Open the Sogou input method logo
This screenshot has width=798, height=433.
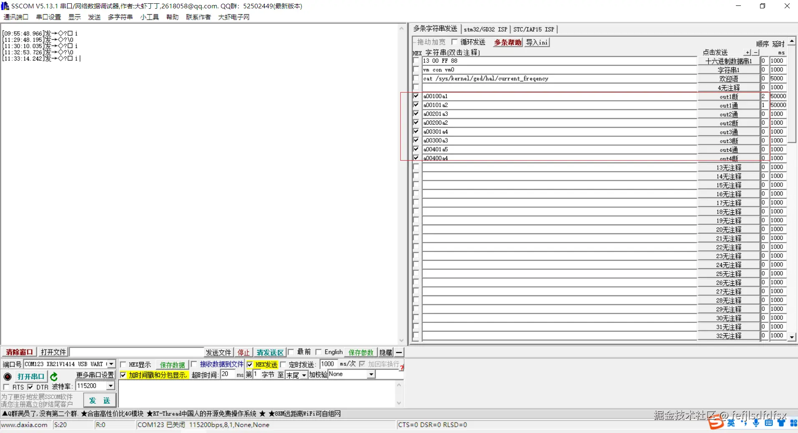click(716, 422)
